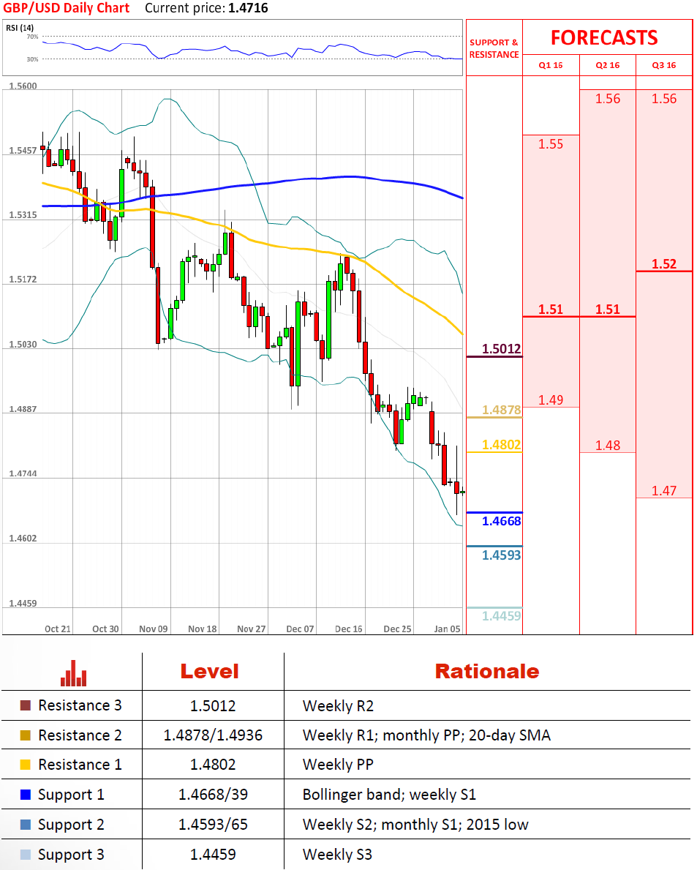
Task: Click the Q2 16 forecast value 1.56
Action: point(608,99)
